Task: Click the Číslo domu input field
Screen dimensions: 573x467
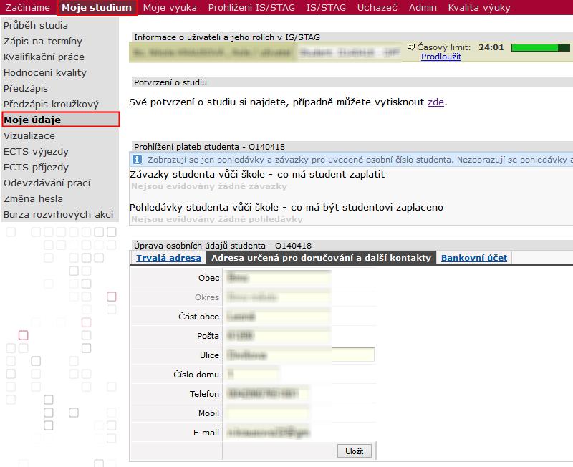Action: tap(252, 374)
